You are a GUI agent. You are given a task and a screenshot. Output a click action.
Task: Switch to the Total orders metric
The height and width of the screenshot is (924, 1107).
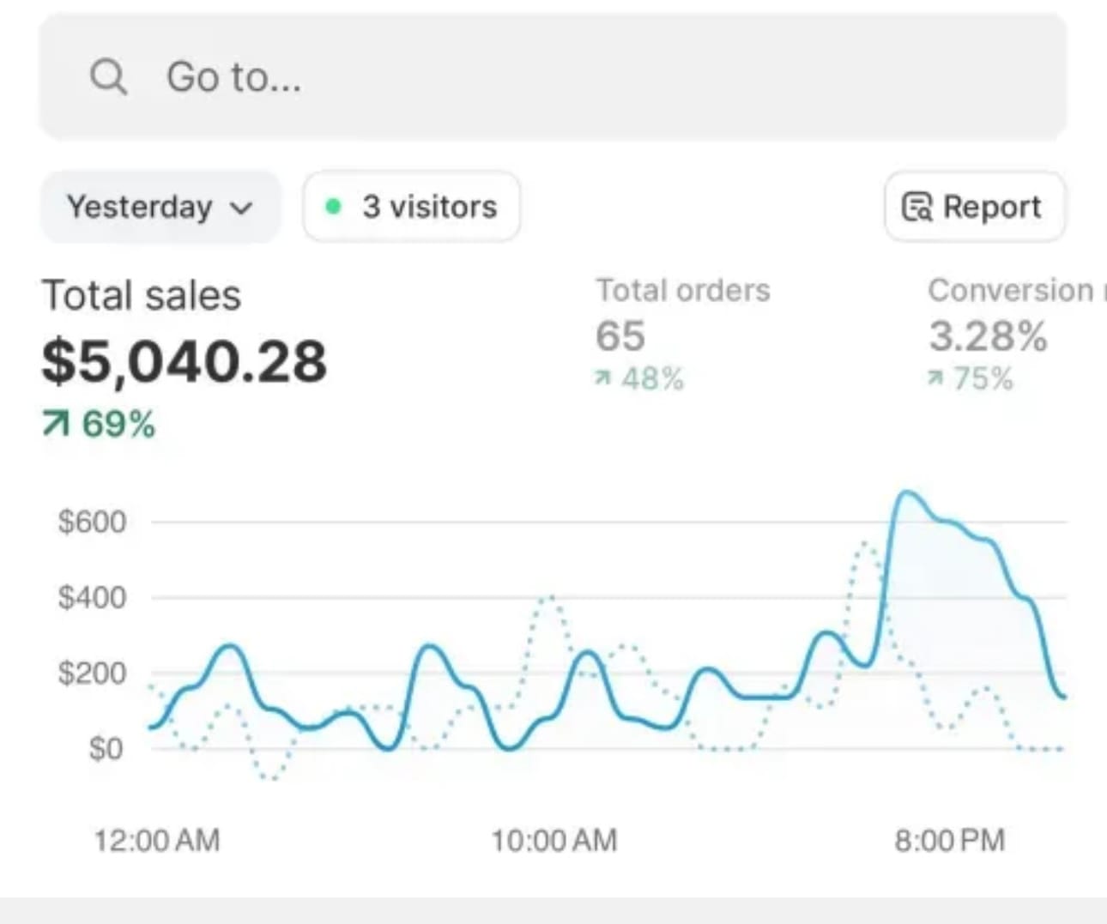pyautogui.click(x=683, y=290)
